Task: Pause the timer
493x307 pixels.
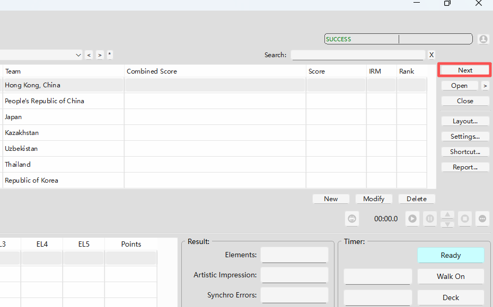Action: pos(430,219)
